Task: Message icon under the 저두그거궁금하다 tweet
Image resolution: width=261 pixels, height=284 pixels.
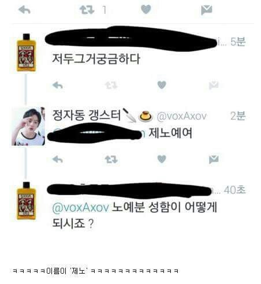Action: [x=214, y=85]
